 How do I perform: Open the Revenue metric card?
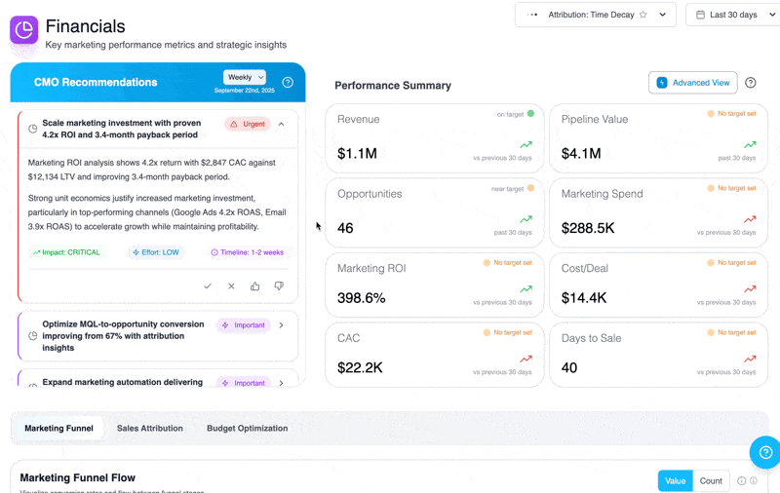(x=434, y=138)
